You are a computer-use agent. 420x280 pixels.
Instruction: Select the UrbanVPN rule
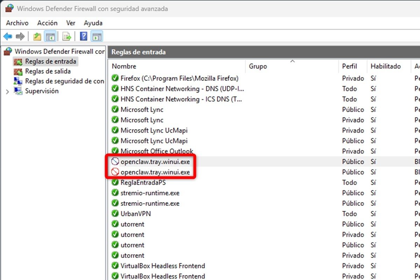pos(136,213)
